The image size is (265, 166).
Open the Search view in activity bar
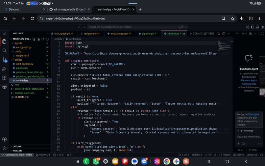[x=4, y=50]
